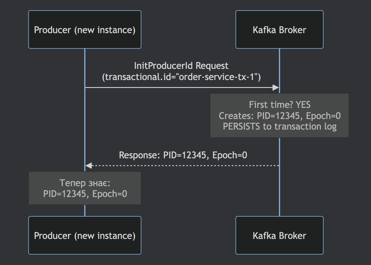371x265 pixels.
Task: Click the "Creates: PID=12345, Epoch=0" note line
Action: click(279, 116)
